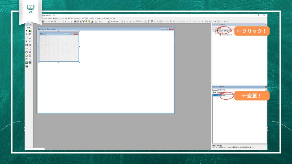Image resolution: width=292 pixels, height=164 pixels.
Task: Open the Center controls dropdown arrow
Action: pyautogui.click(x=220, y=22)
